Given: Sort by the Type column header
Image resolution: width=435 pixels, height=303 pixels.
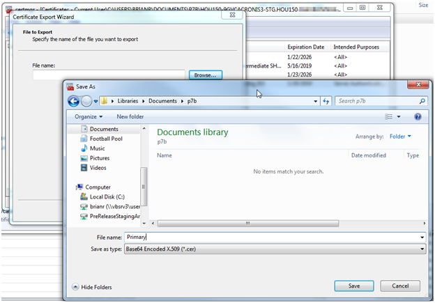Looking at the screenshot, I should (413, 155).
